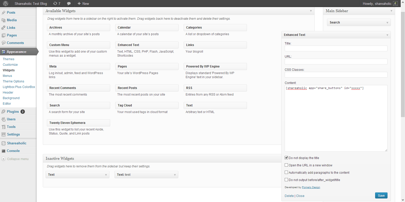Focus the CSS Classes input field
405x202 pixels.
point(336,75)
